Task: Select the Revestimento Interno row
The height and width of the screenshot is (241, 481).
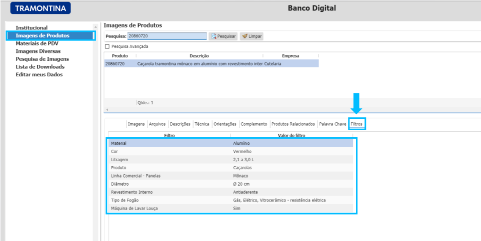Action: point(231,192)
